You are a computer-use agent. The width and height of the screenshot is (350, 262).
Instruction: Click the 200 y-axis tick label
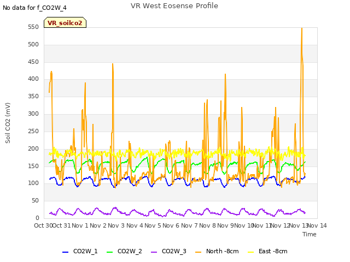click(33, 148)
